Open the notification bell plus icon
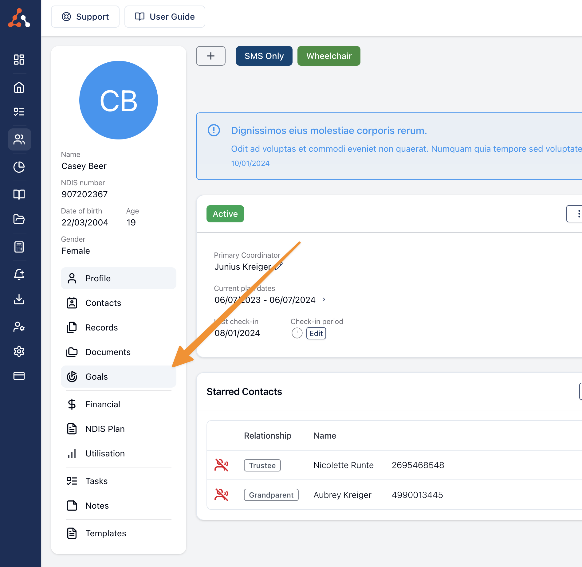The image size is (582, 567). click(19, 274)
